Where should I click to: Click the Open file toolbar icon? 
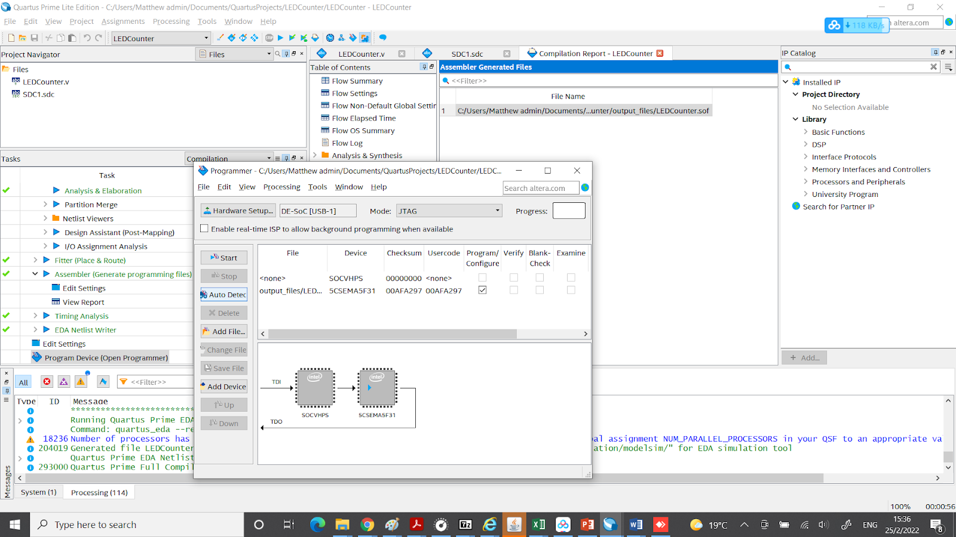point(22,38)
